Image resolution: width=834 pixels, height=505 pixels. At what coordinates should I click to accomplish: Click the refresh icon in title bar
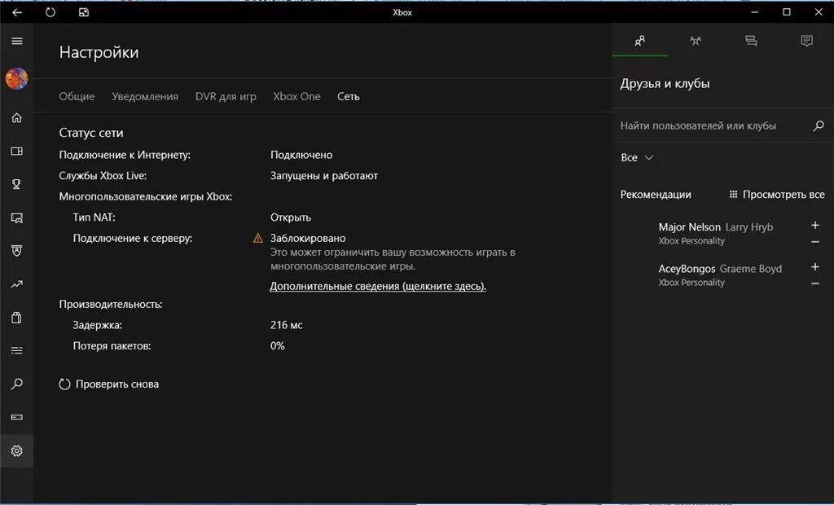coord(50,12)
